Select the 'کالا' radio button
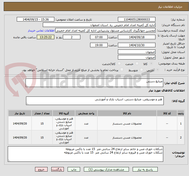Viewport: 189px width, 176px height. (x=151, y=63)
